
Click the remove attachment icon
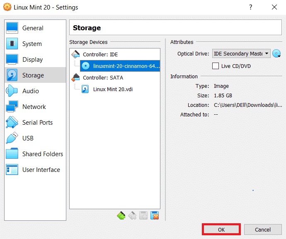[155, 215]
